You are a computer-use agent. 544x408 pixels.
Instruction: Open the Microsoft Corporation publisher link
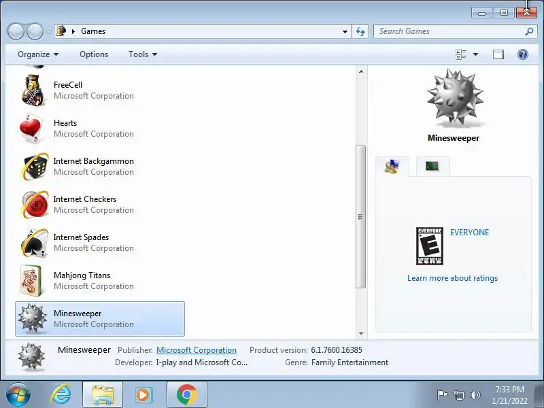coord(197,350)
